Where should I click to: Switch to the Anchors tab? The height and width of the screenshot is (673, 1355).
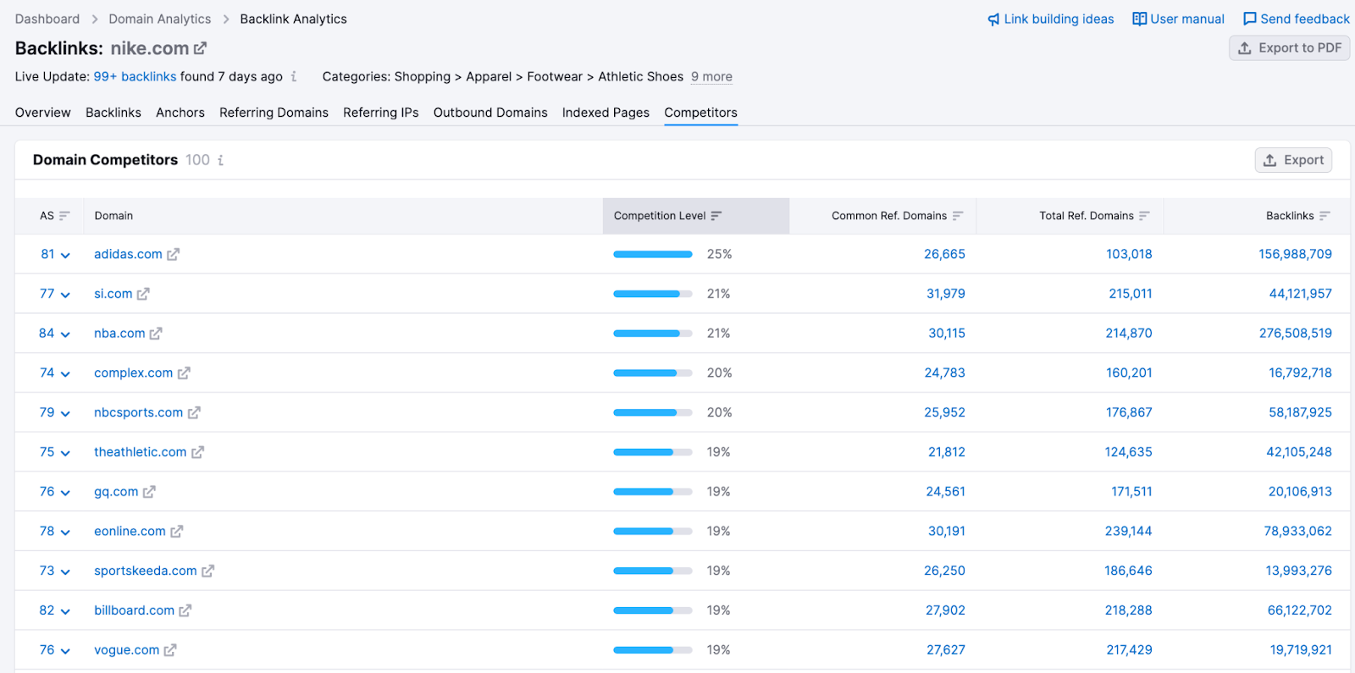tap(180, 113)
